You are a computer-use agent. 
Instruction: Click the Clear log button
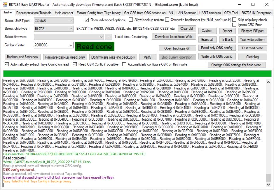click(252, 57)
